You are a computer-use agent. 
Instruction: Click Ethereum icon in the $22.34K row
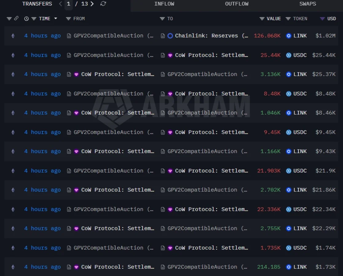coord(13,209)
